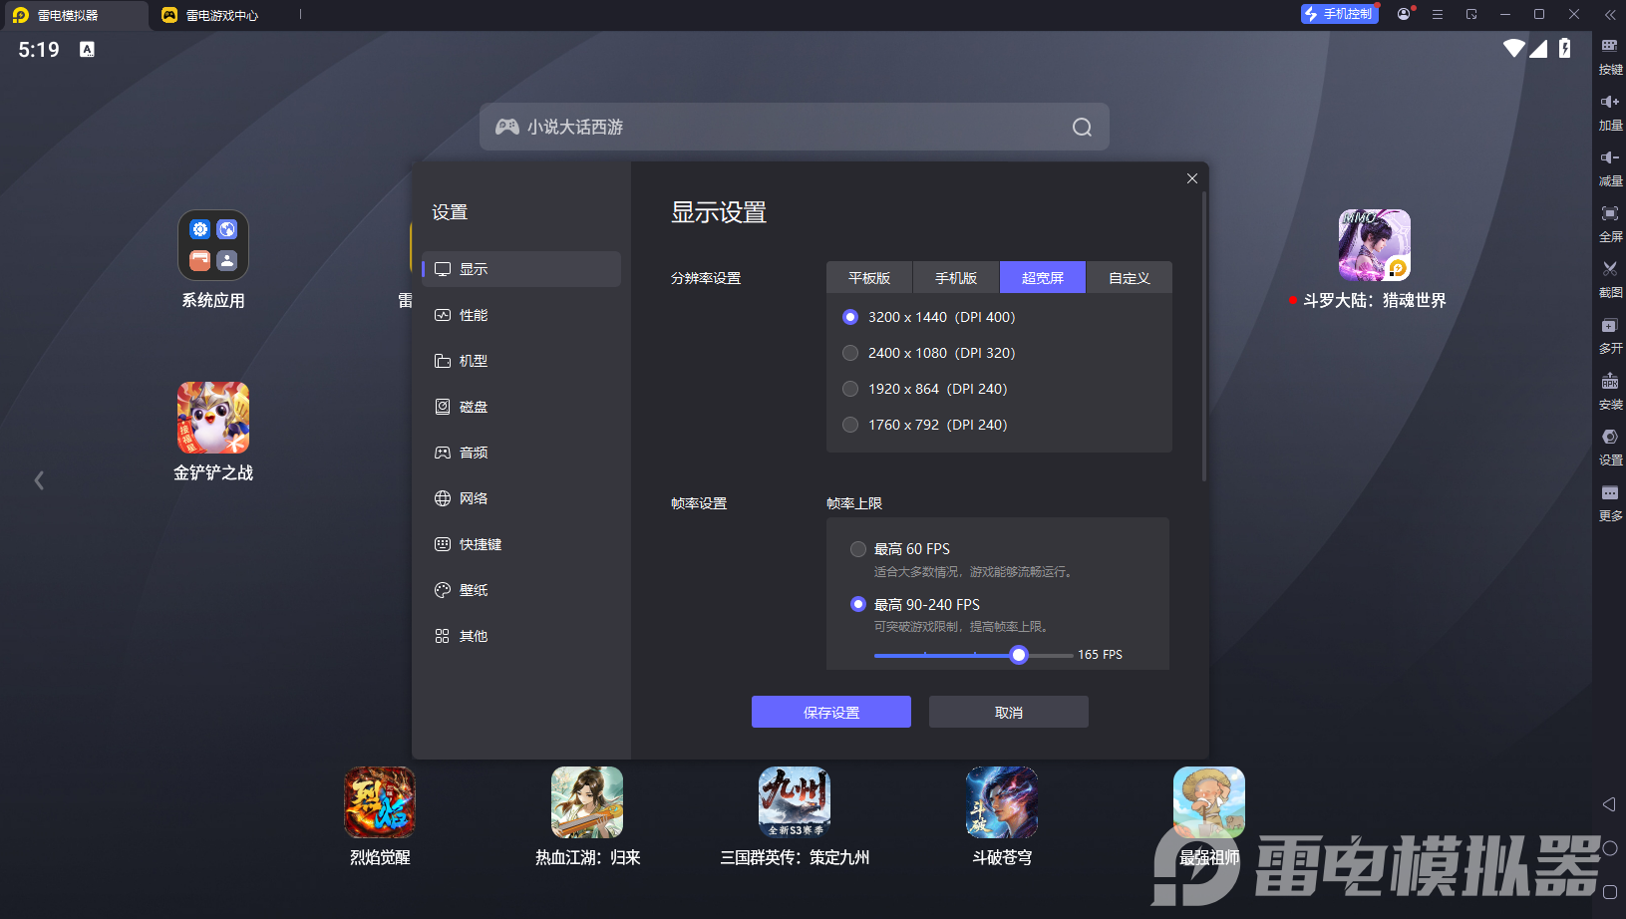Click the FPS slider handle at 165 FPS
This screenshot has height=919, width=1626.
point(1018,655)
